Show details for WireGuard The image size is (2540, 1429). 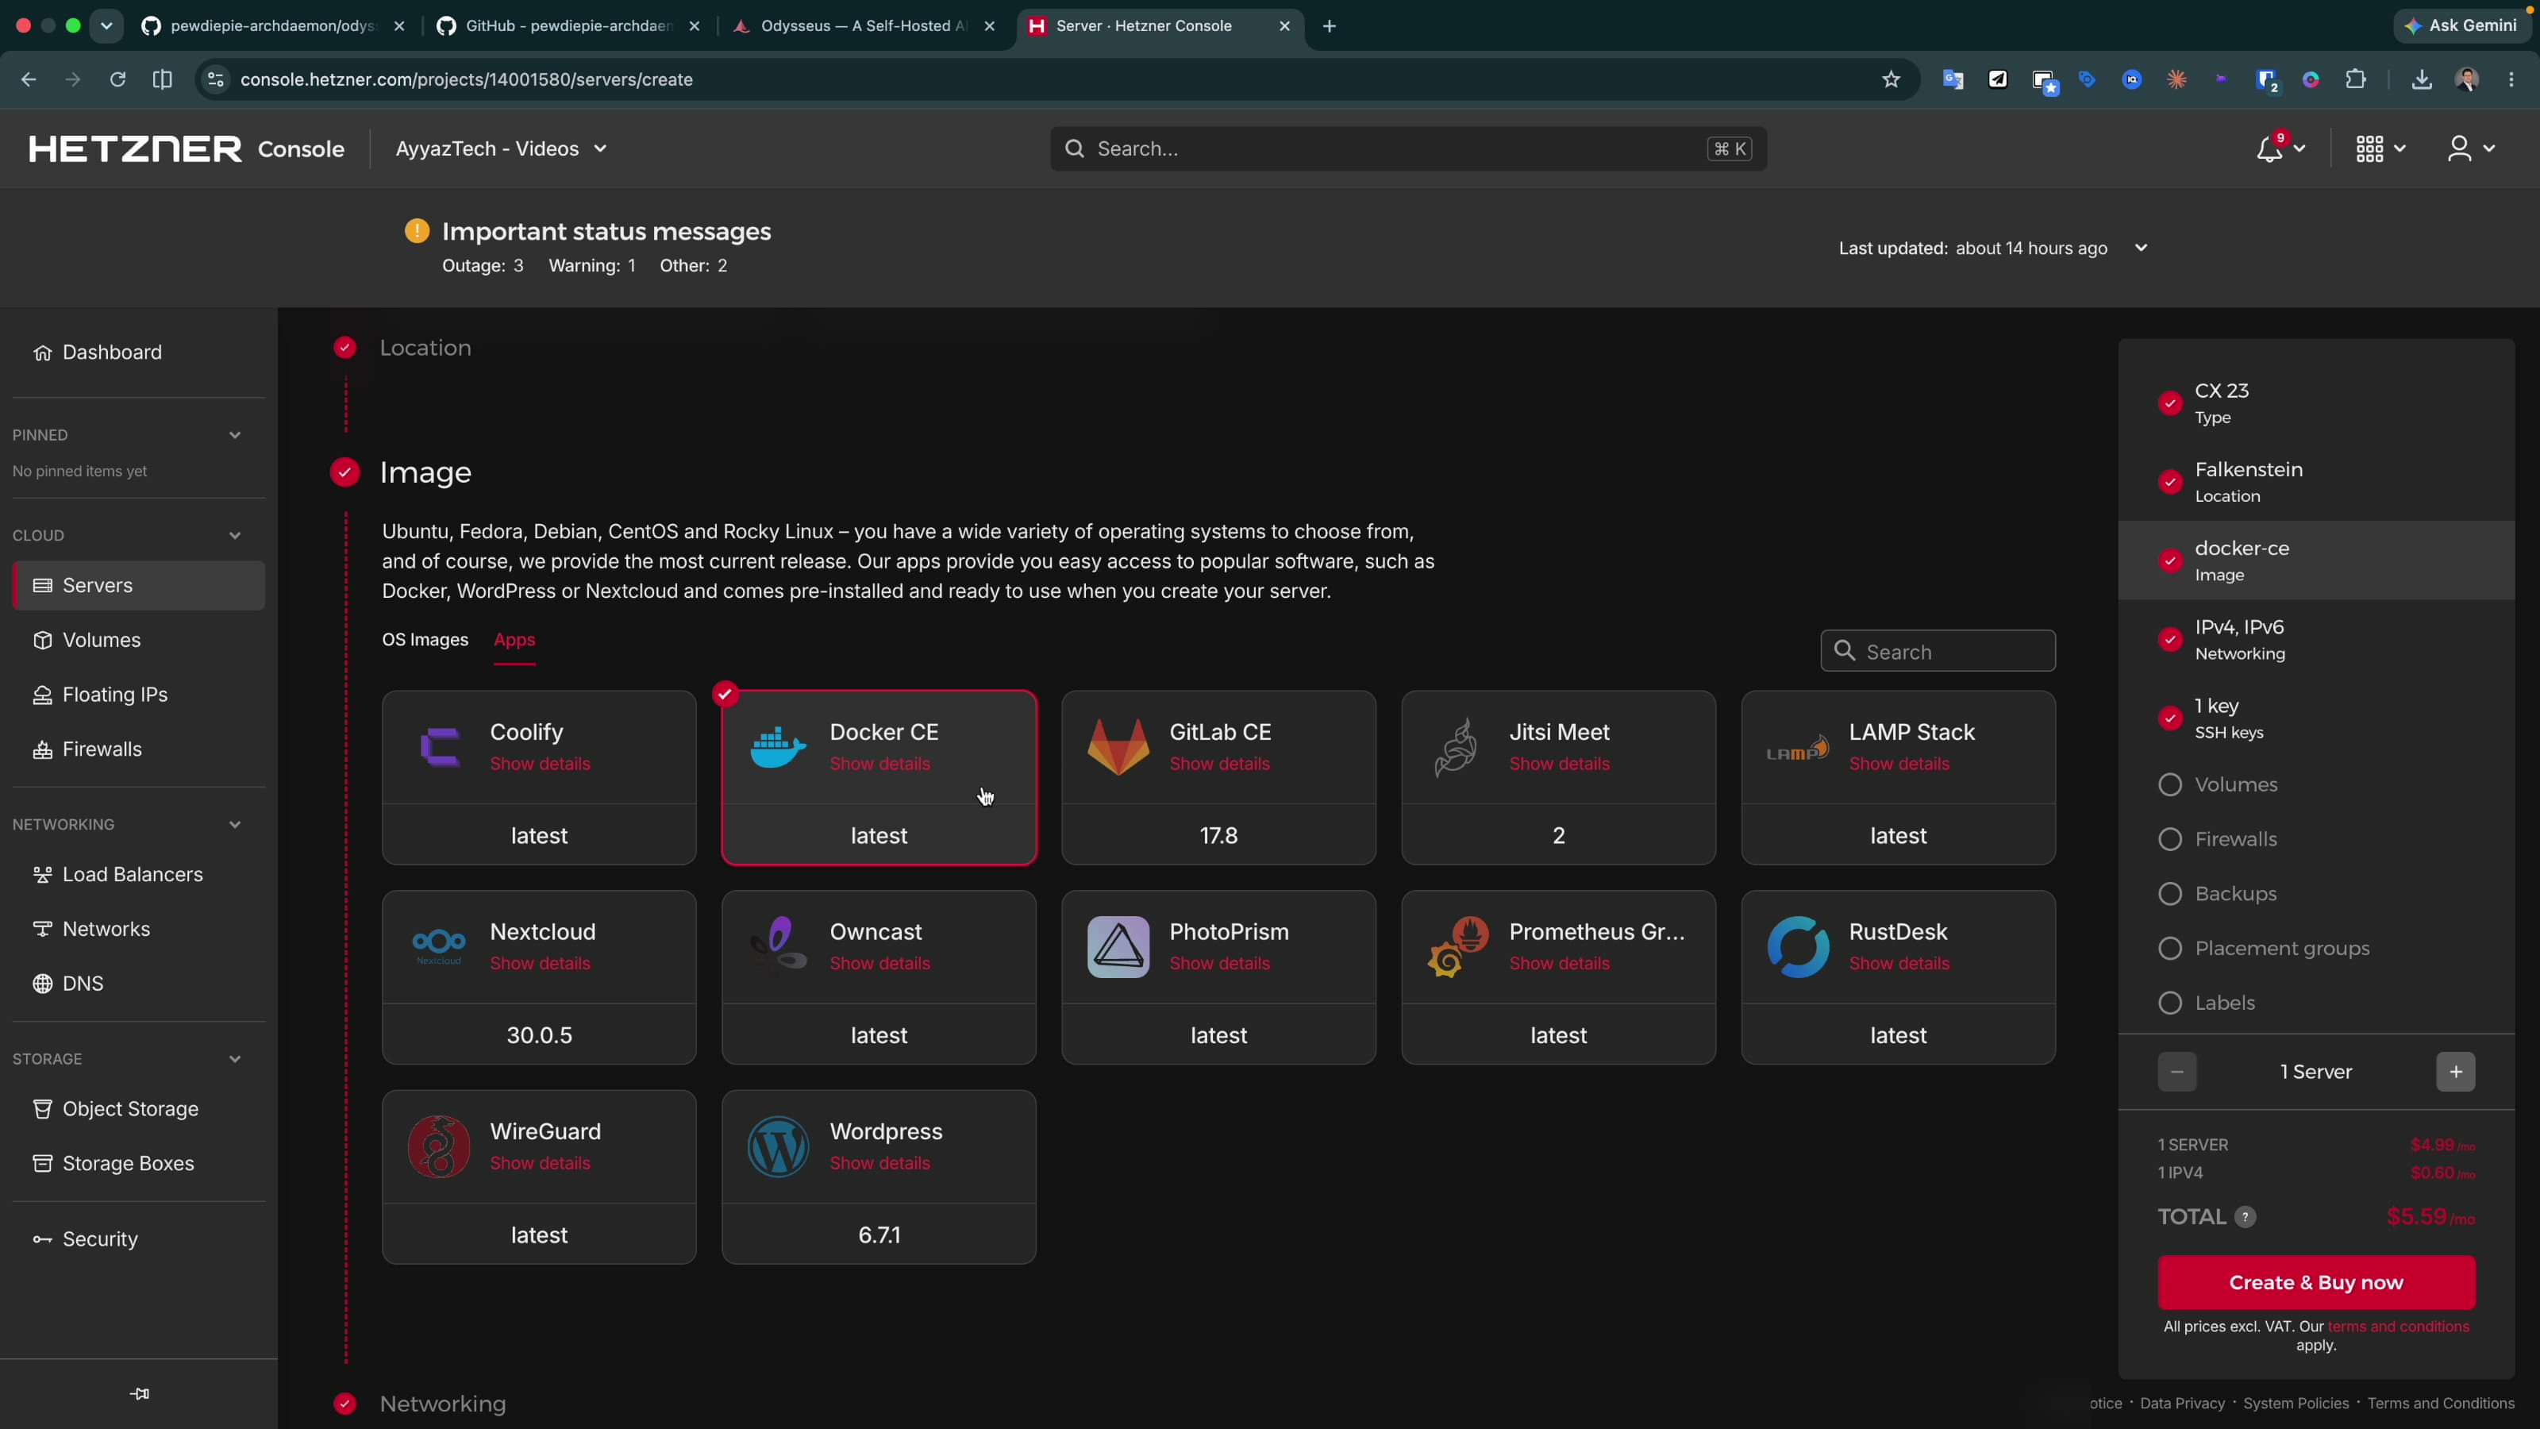click(541, 1164)
